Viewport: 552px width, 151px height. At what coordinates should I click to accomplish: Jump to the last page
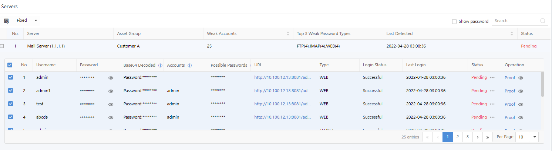488,137
